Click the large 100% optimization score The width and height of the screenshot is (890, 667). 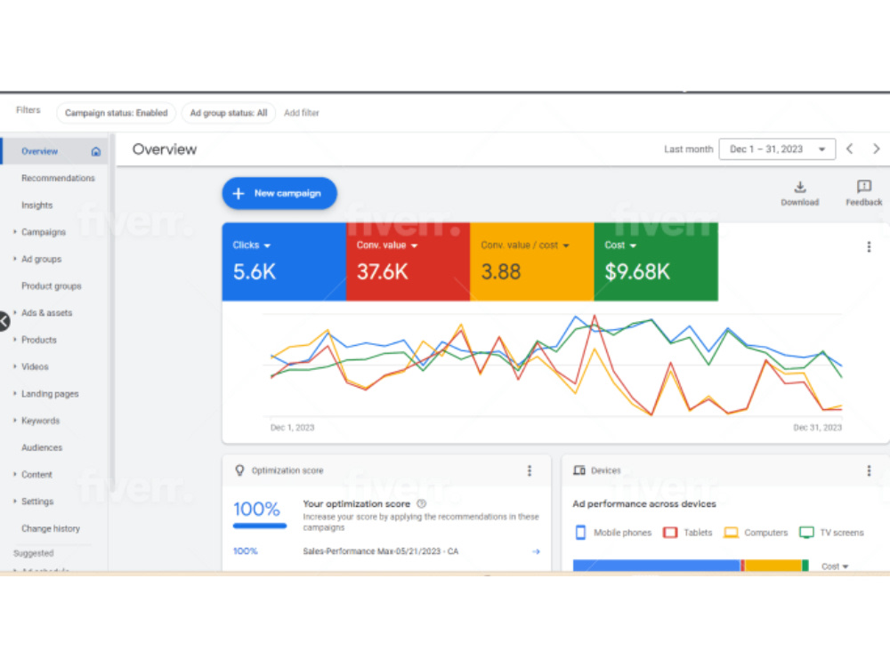click(256, 509)
